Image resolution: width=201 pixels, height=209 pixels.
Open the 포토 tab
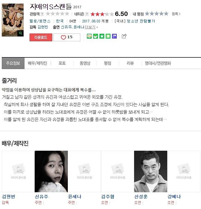coord(62,63)
